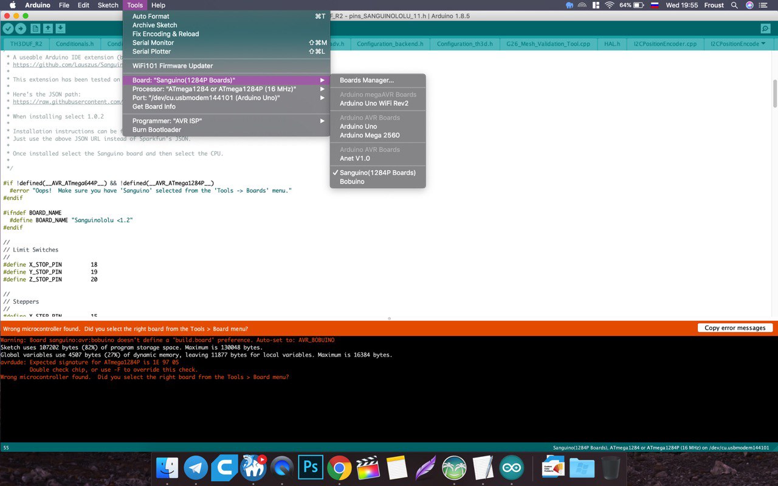Select the Bobuino board
The height and width of the screenshot is (486, 778).
[377, 182]
